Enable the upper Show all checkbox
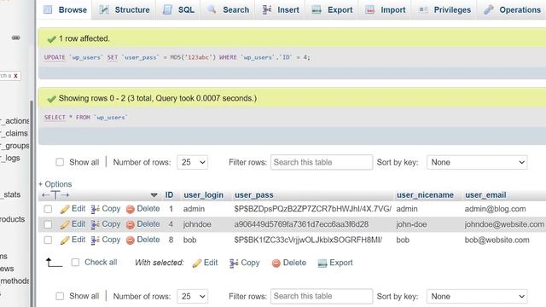This screenshot has width=546, height=307. (60, 162)
